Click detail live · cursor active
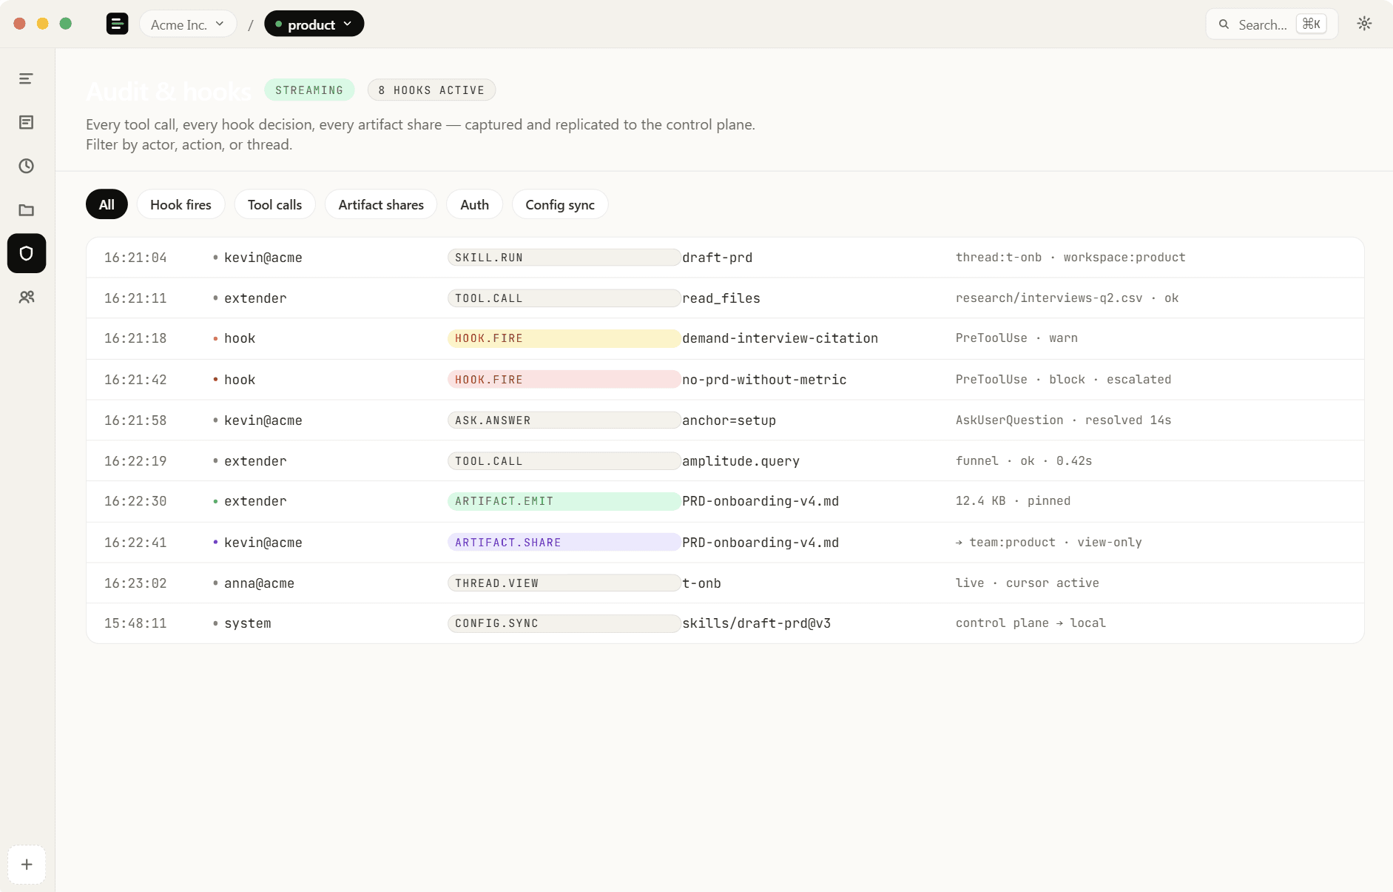 tap(1027, 583)
